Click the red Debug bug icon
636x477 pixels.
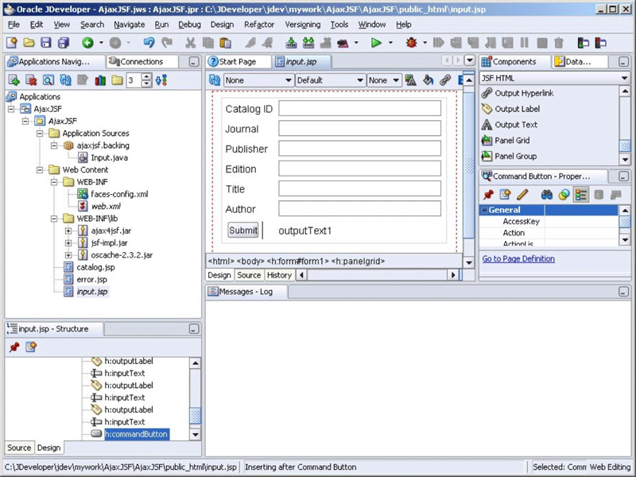[411, 42]
